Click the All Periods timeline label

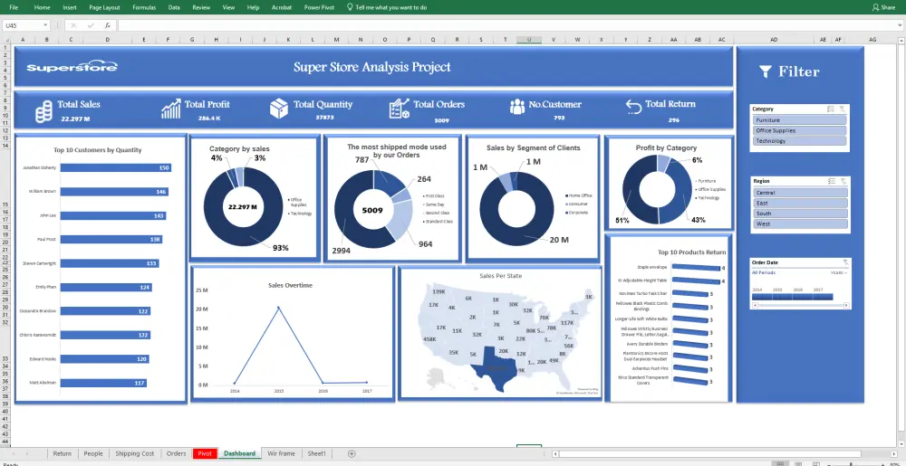[764, 272]
